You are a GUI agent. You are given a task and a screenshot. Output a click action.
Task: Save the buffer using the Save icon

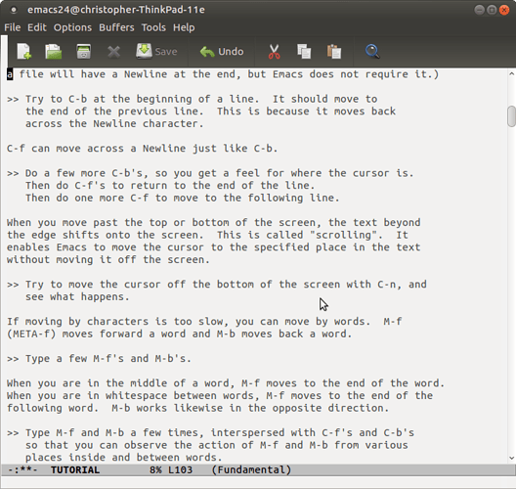point(156,52)
